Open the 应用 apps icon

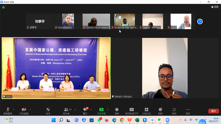(x=174, y=111)
